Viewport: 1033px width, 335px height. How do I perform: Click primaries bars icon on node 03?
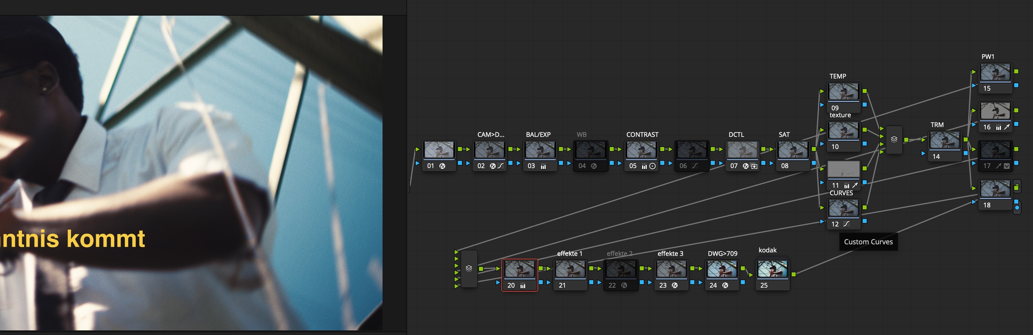(x=543, y=166)
